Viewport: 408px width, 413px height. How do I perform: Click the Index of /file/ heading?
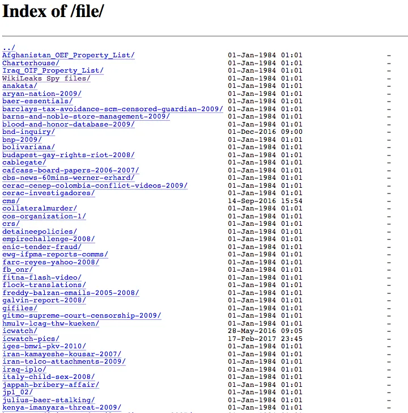(53, 11)
